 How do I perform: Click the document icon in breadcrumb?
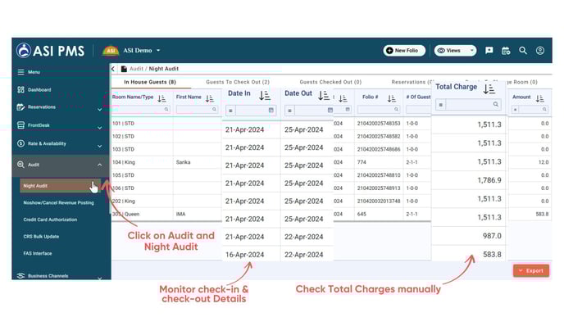(124, 69)
